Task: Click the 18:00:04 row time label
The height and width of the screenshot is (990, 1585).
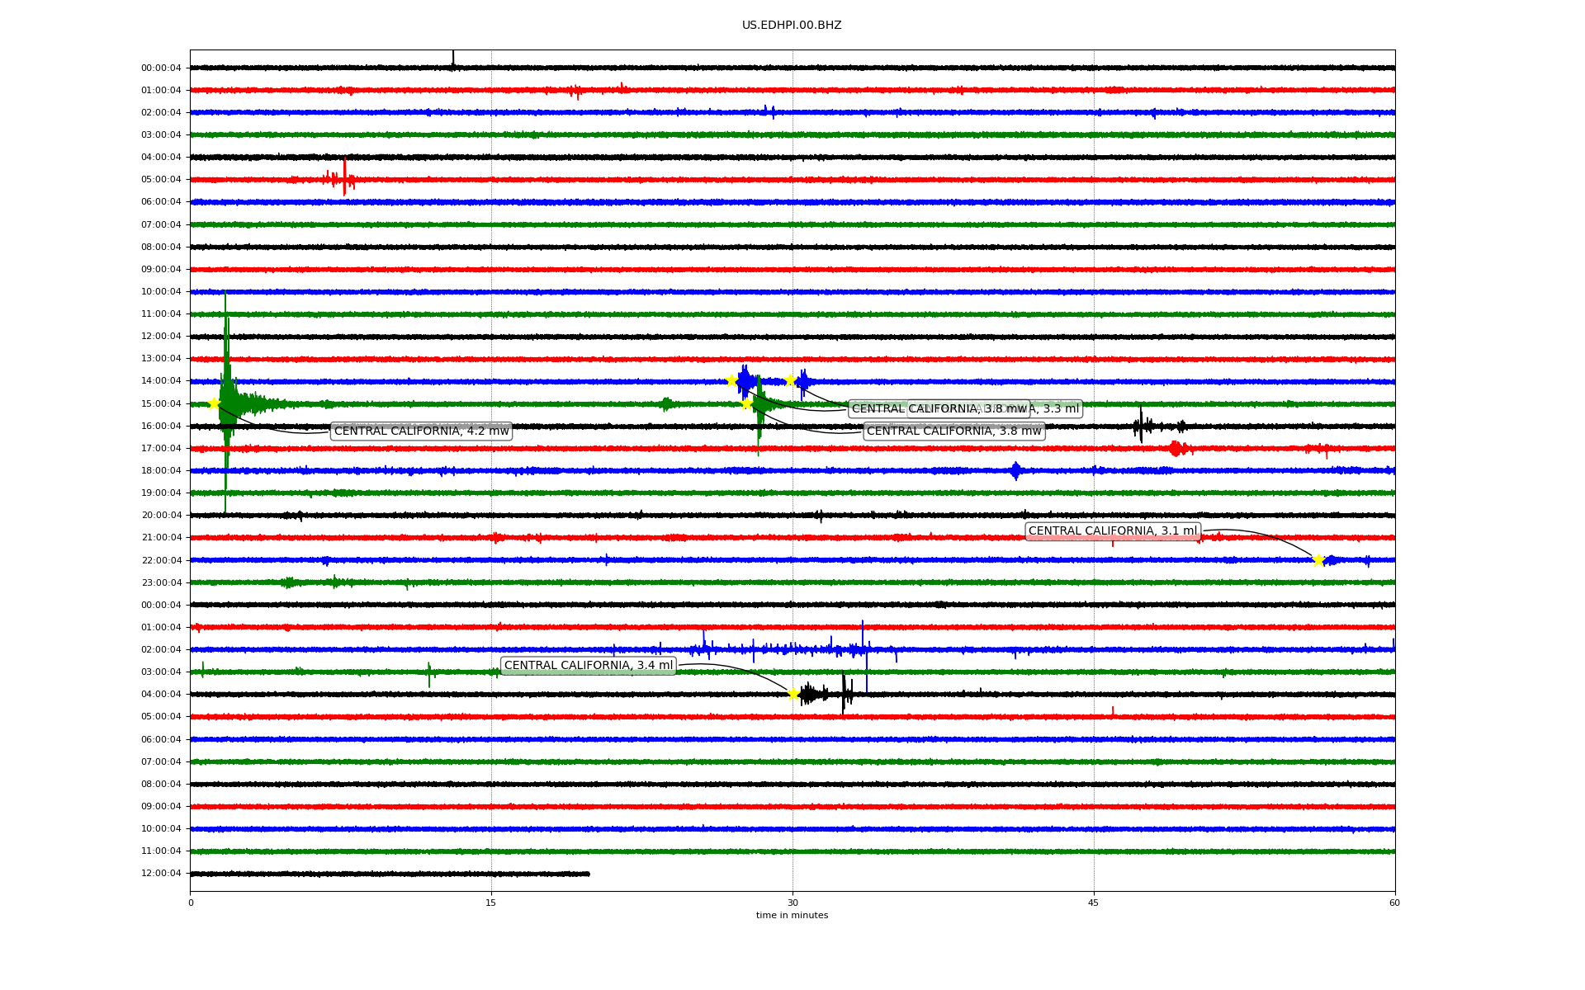Action: coord(161,471)
